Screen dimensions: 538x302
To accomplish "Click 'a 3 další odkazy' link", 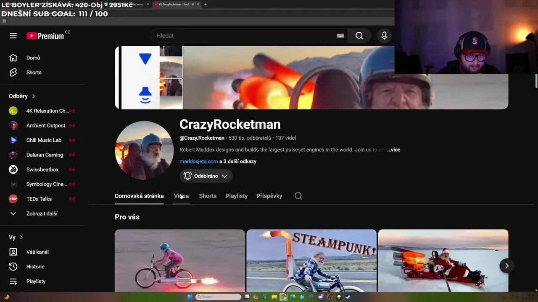I will pos(238,161).
